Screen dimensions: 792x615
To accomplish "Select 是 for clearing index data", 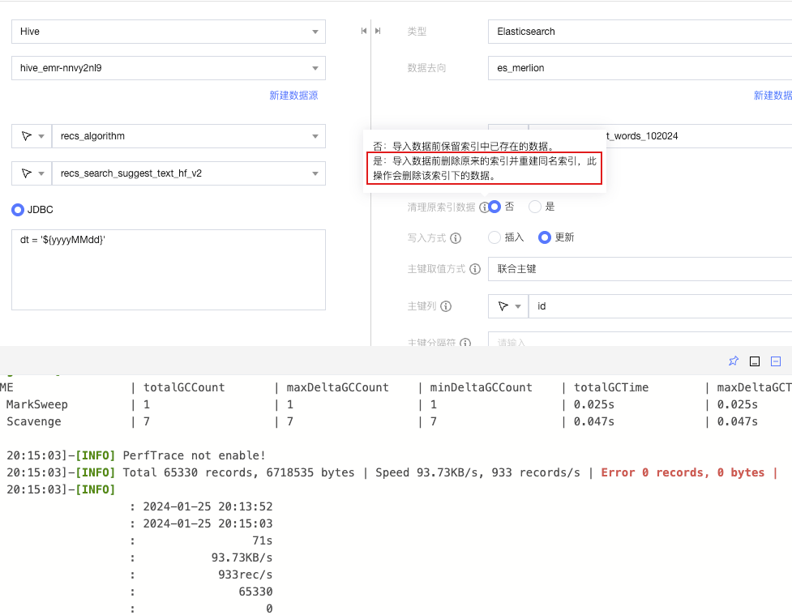I will 535,207.
